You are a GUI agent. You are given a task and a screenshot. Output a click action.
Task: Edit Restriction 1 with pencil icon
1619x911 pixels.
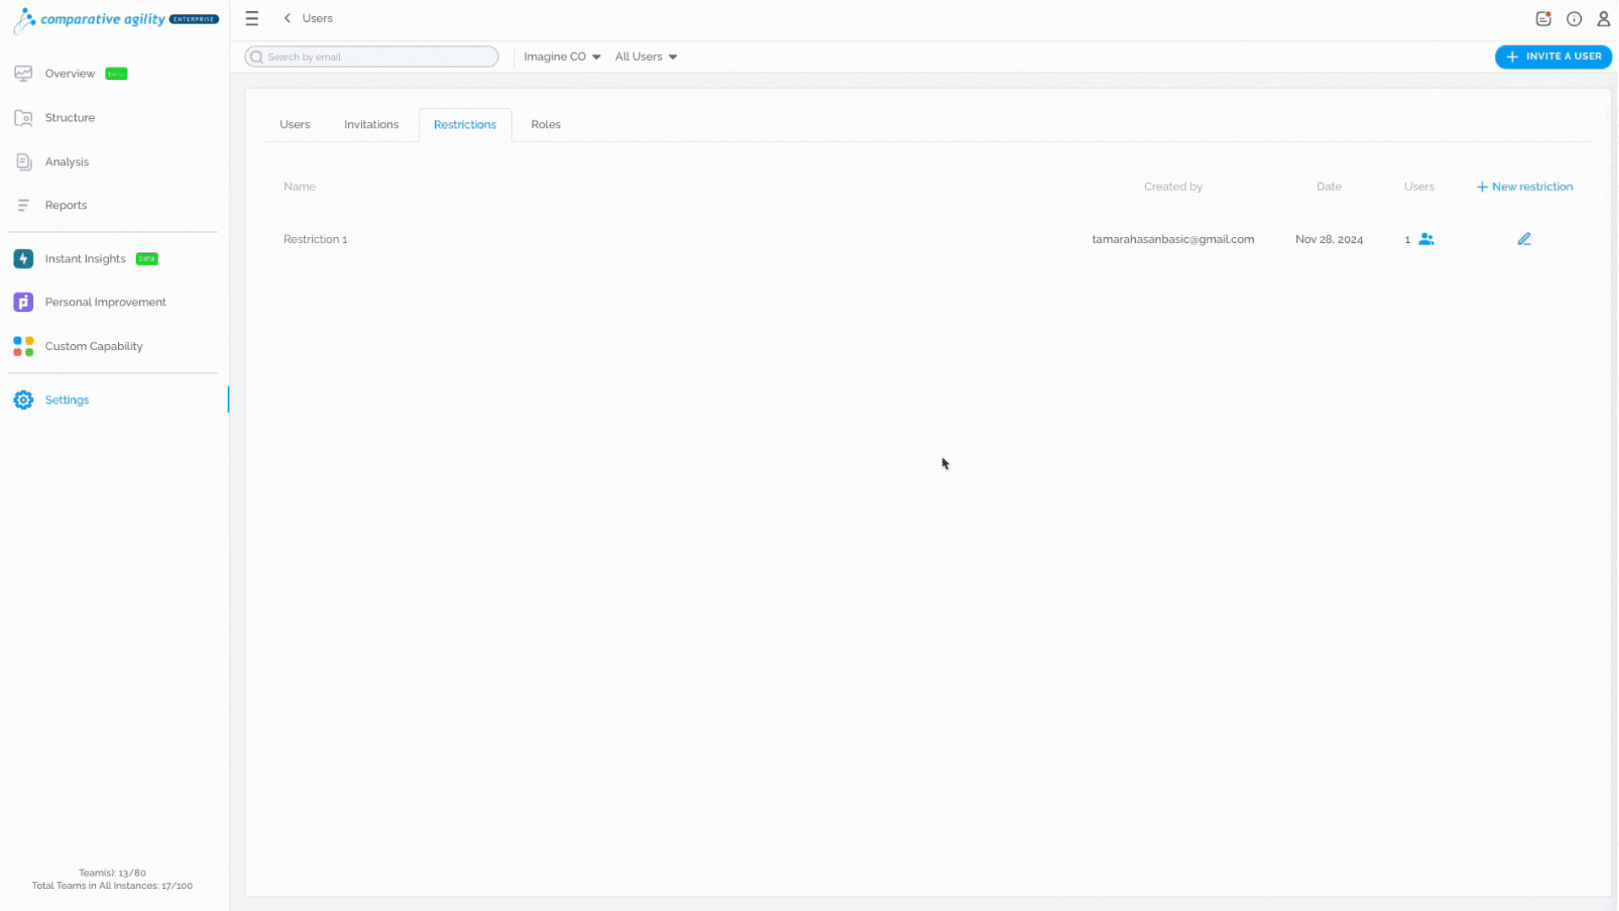click(x=1524, y=240)
